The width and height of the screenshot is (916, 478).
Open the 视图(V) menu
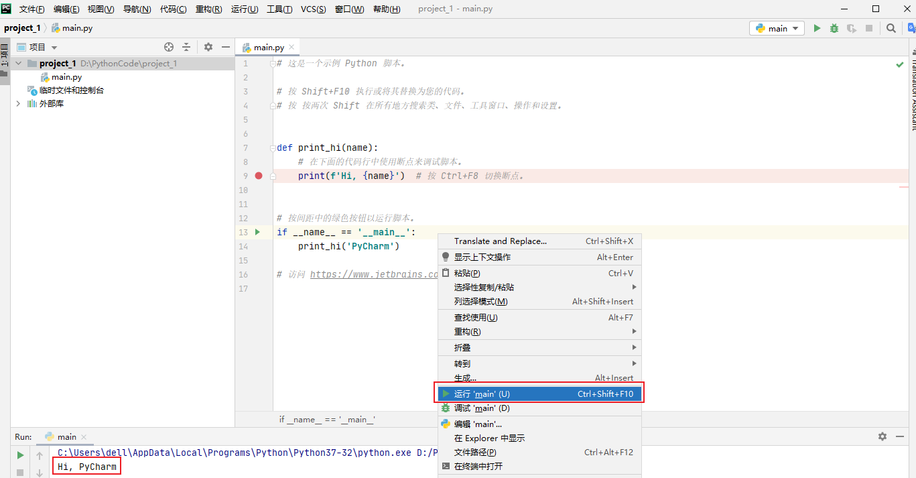(x=101, y=9)
